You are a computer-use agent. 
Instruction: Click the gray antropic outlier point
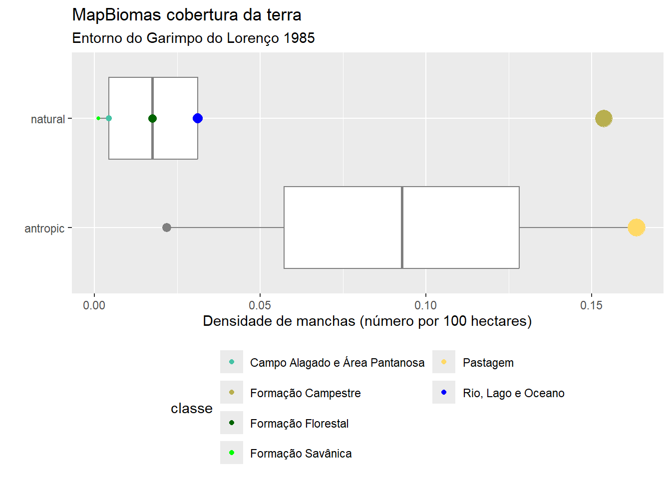pyautogui.click(x=167, y=228)
